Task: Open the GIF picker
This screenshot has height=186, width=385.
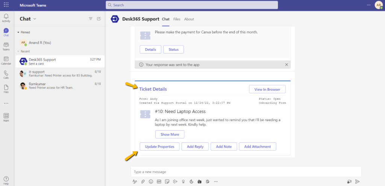Action: [x=159, y=181]
